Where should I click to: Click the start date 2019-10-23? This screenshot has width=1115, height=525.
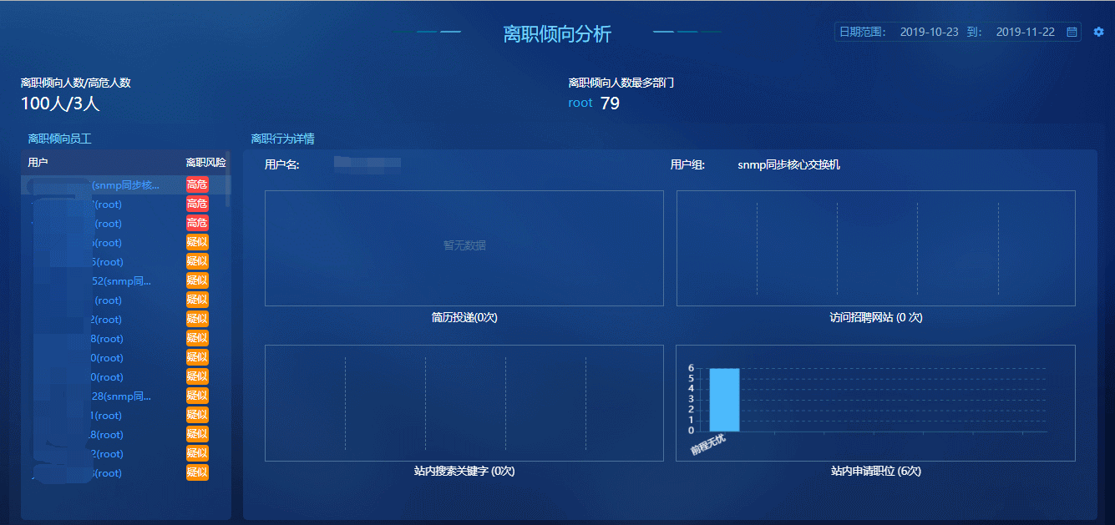click(x=929, y=33)
